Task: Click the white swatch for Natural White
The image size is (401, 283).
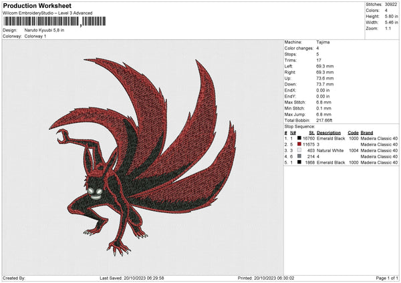Action: click(299, 150)
